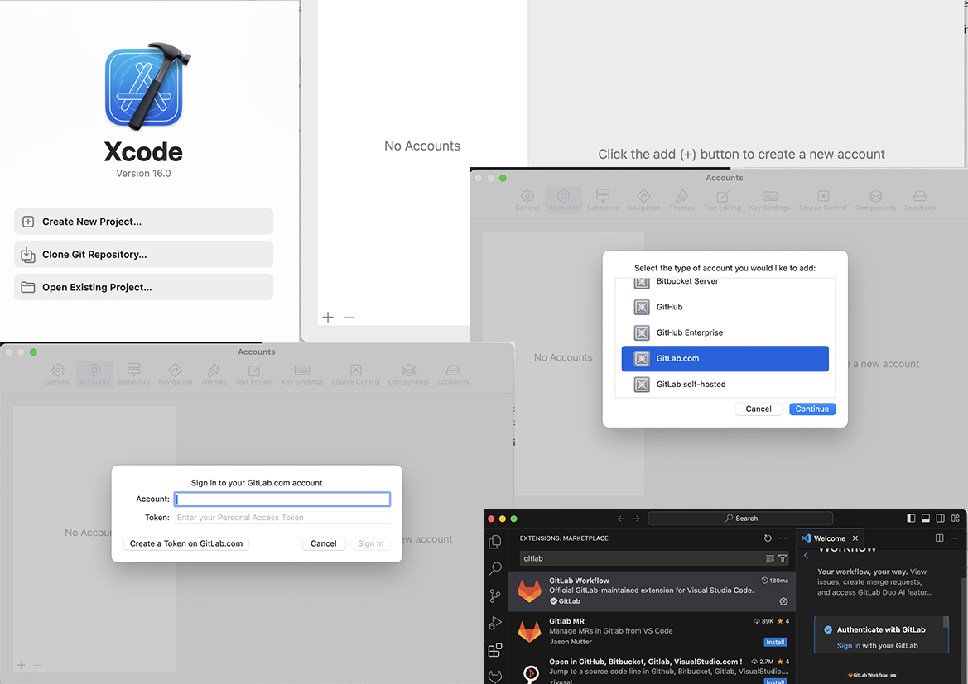Screen dimensions: 968x684
Task: Open the editor more actions menu
Action: click(x=954, y=538)
